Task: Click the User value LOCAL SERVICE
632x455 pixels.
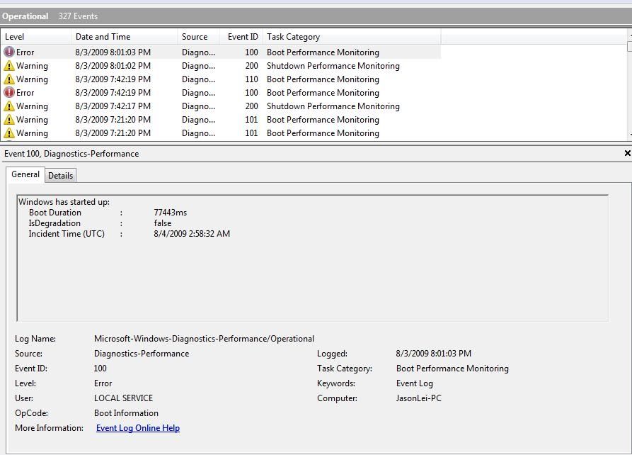Action: tap(123, 398)
